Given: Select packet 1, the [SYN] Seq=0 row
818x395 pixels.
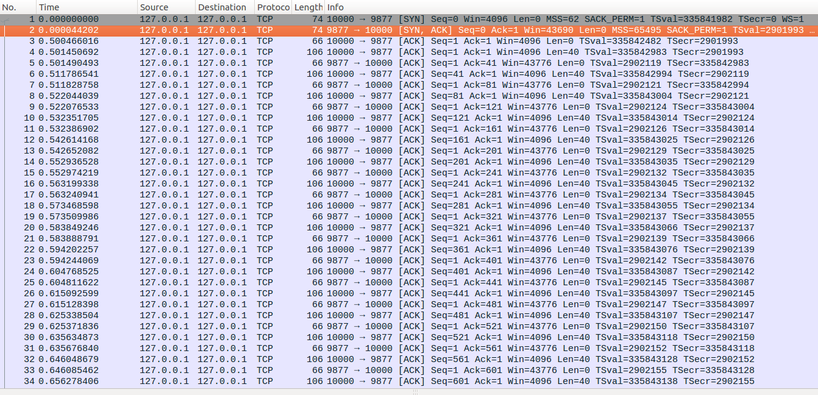Looking at the screenshot, I should [x=409, y=19].
